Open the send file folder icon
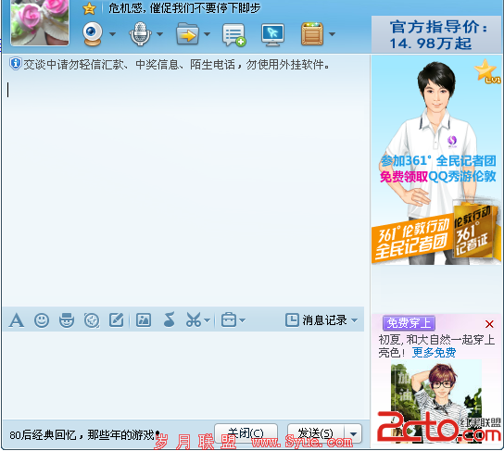Screen dimensions: 504x451 tap(187, 33)
